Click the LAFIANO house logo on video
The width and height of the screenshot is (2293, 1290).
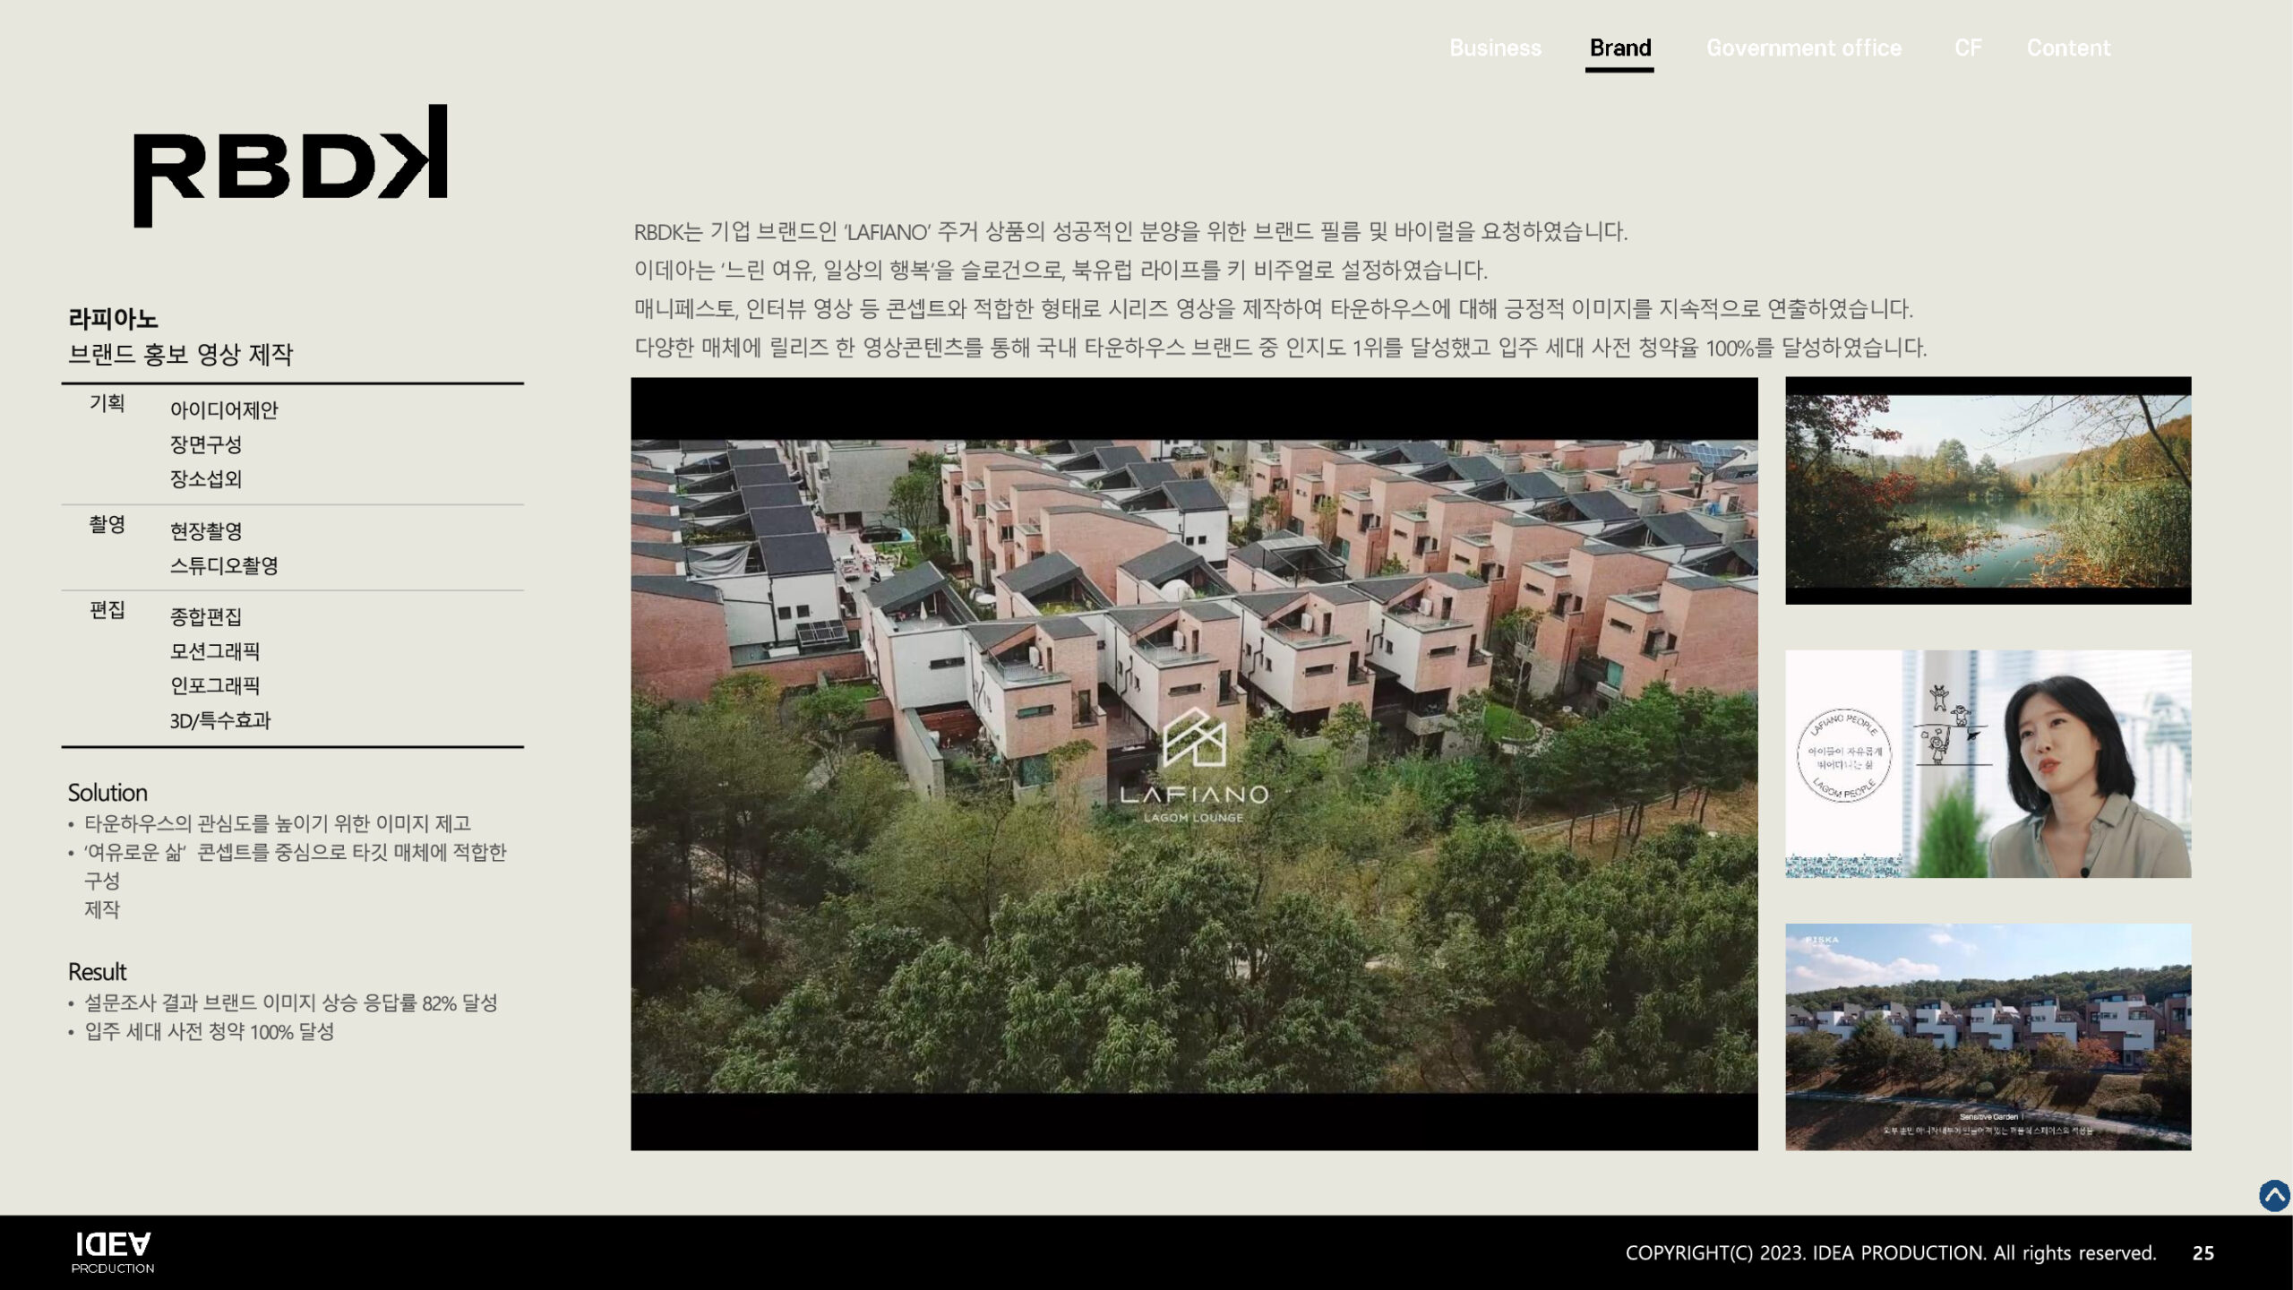[x=1193, y=738]
